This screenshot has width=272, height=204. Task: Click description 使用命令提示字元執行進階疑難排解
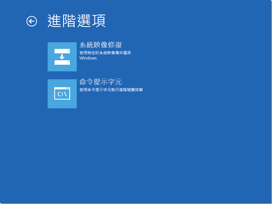[111, 90]
